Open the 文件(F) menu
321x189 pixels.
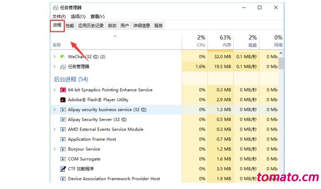coord(59,16)
